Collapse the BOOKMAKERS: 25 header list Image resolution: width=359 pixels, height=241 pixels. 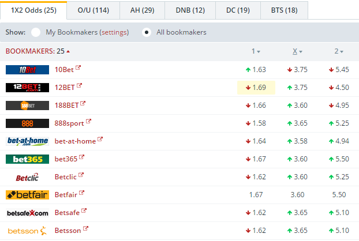(x=38, y=51)
